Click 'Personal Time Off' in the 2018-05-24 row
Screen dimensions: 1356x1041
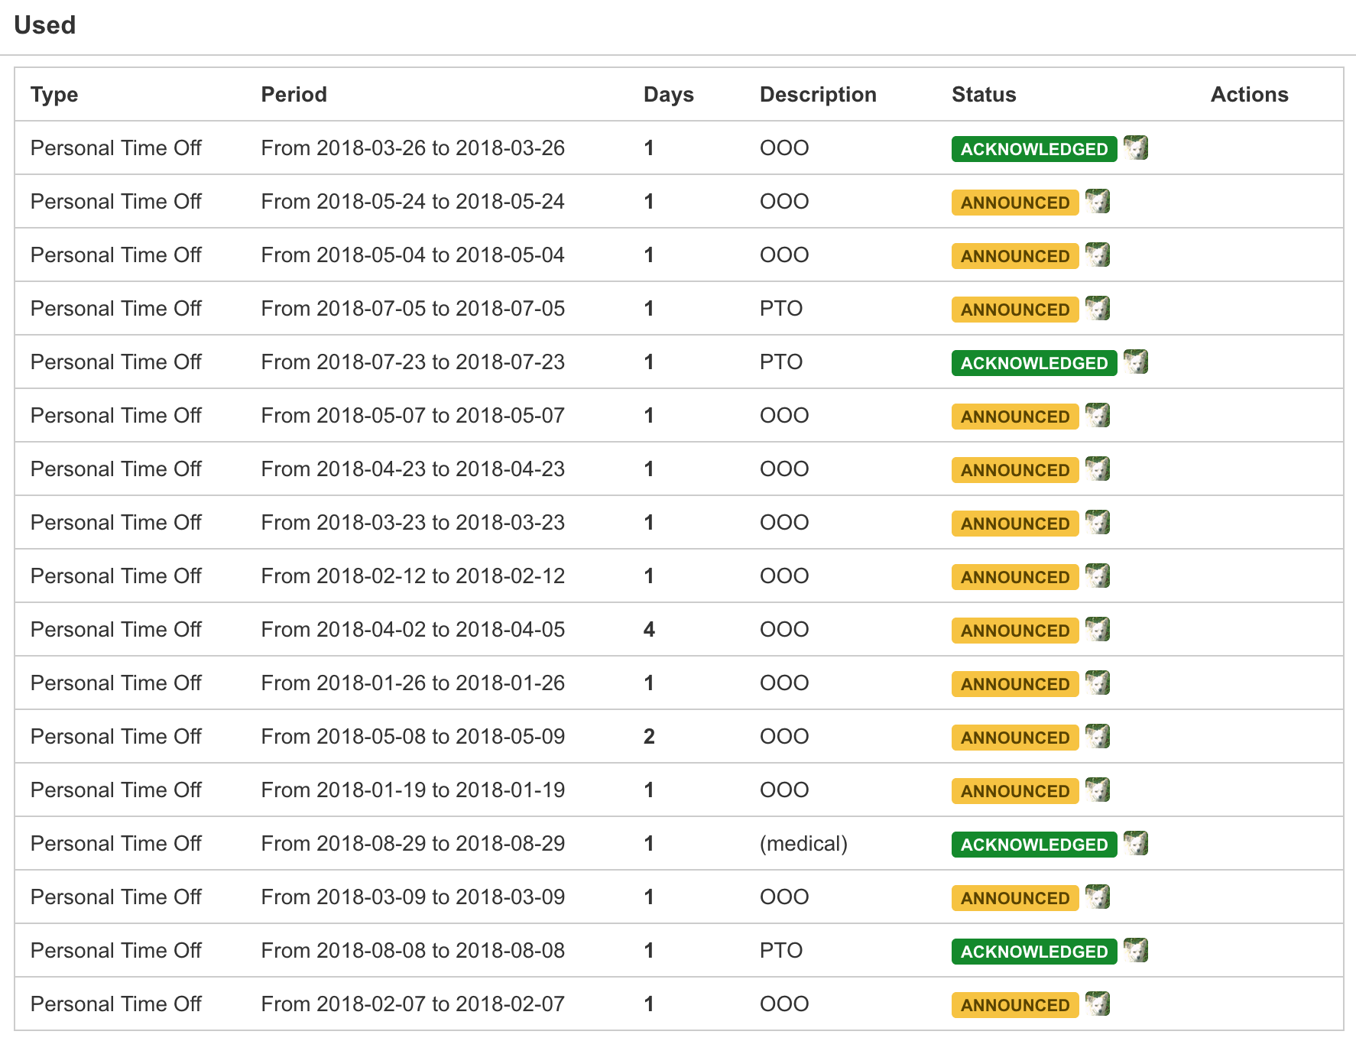click(116, 201)
